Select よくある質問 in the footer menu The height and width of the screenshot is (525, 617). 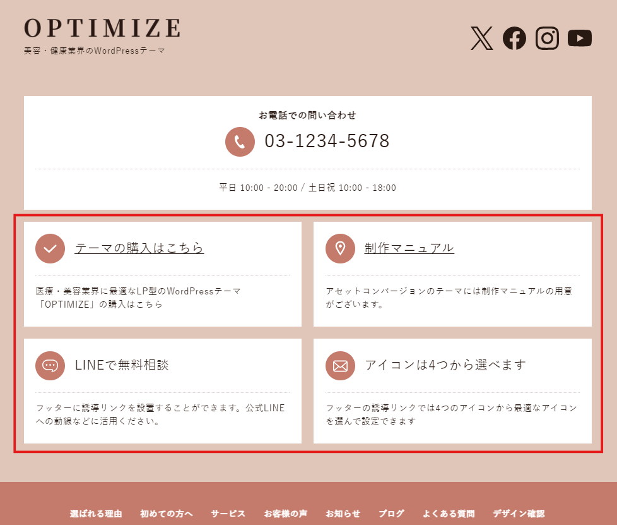pos(449,513)
